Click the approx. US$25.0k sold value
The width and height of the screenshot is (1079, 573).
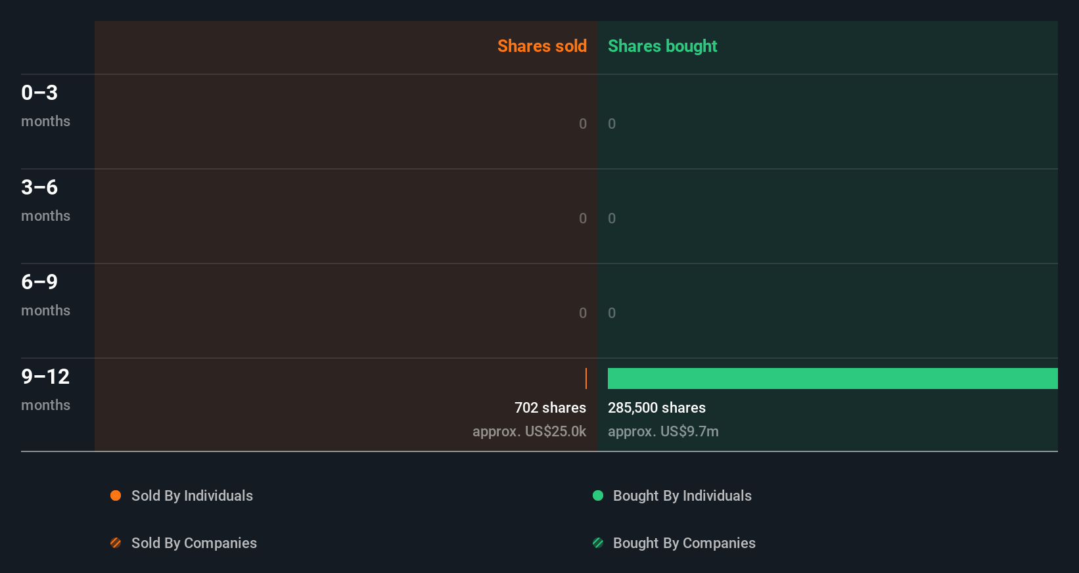point(529,432)
